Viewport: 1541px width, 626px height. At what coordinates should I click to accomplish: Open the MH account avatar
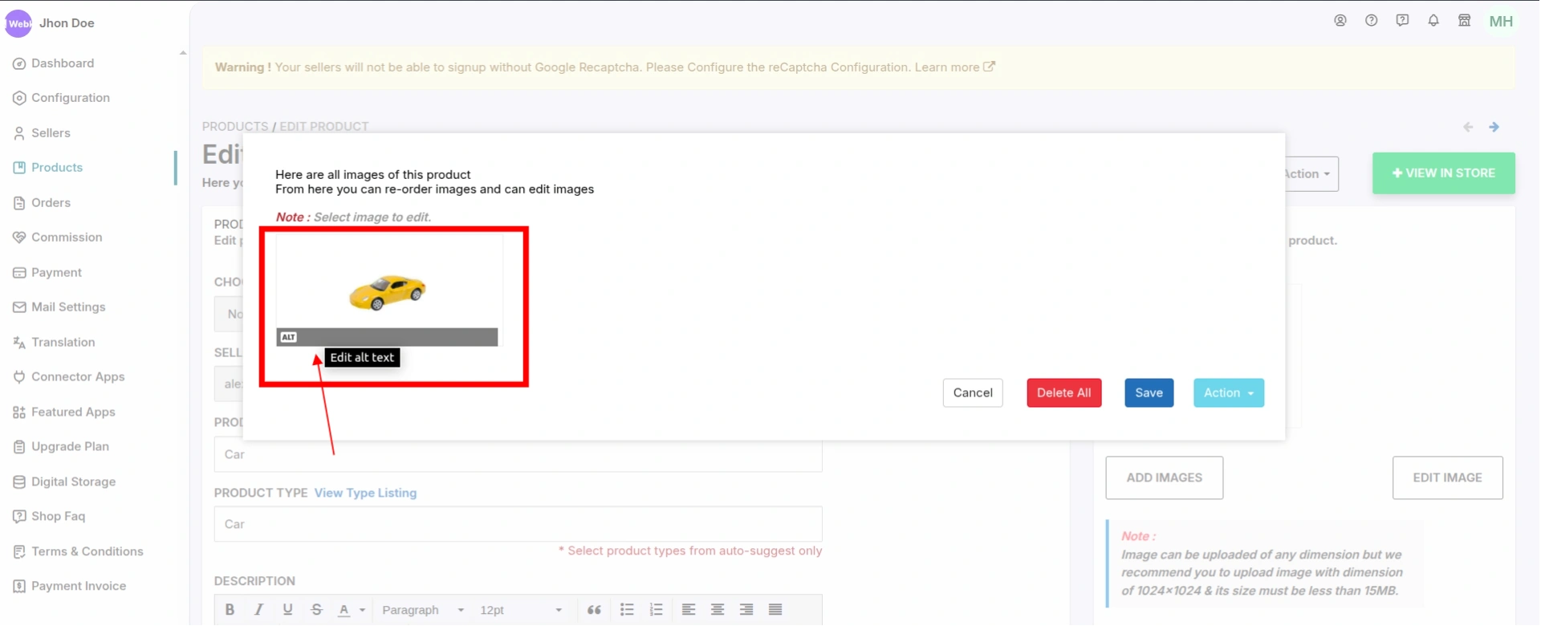tap(1501, 22)
